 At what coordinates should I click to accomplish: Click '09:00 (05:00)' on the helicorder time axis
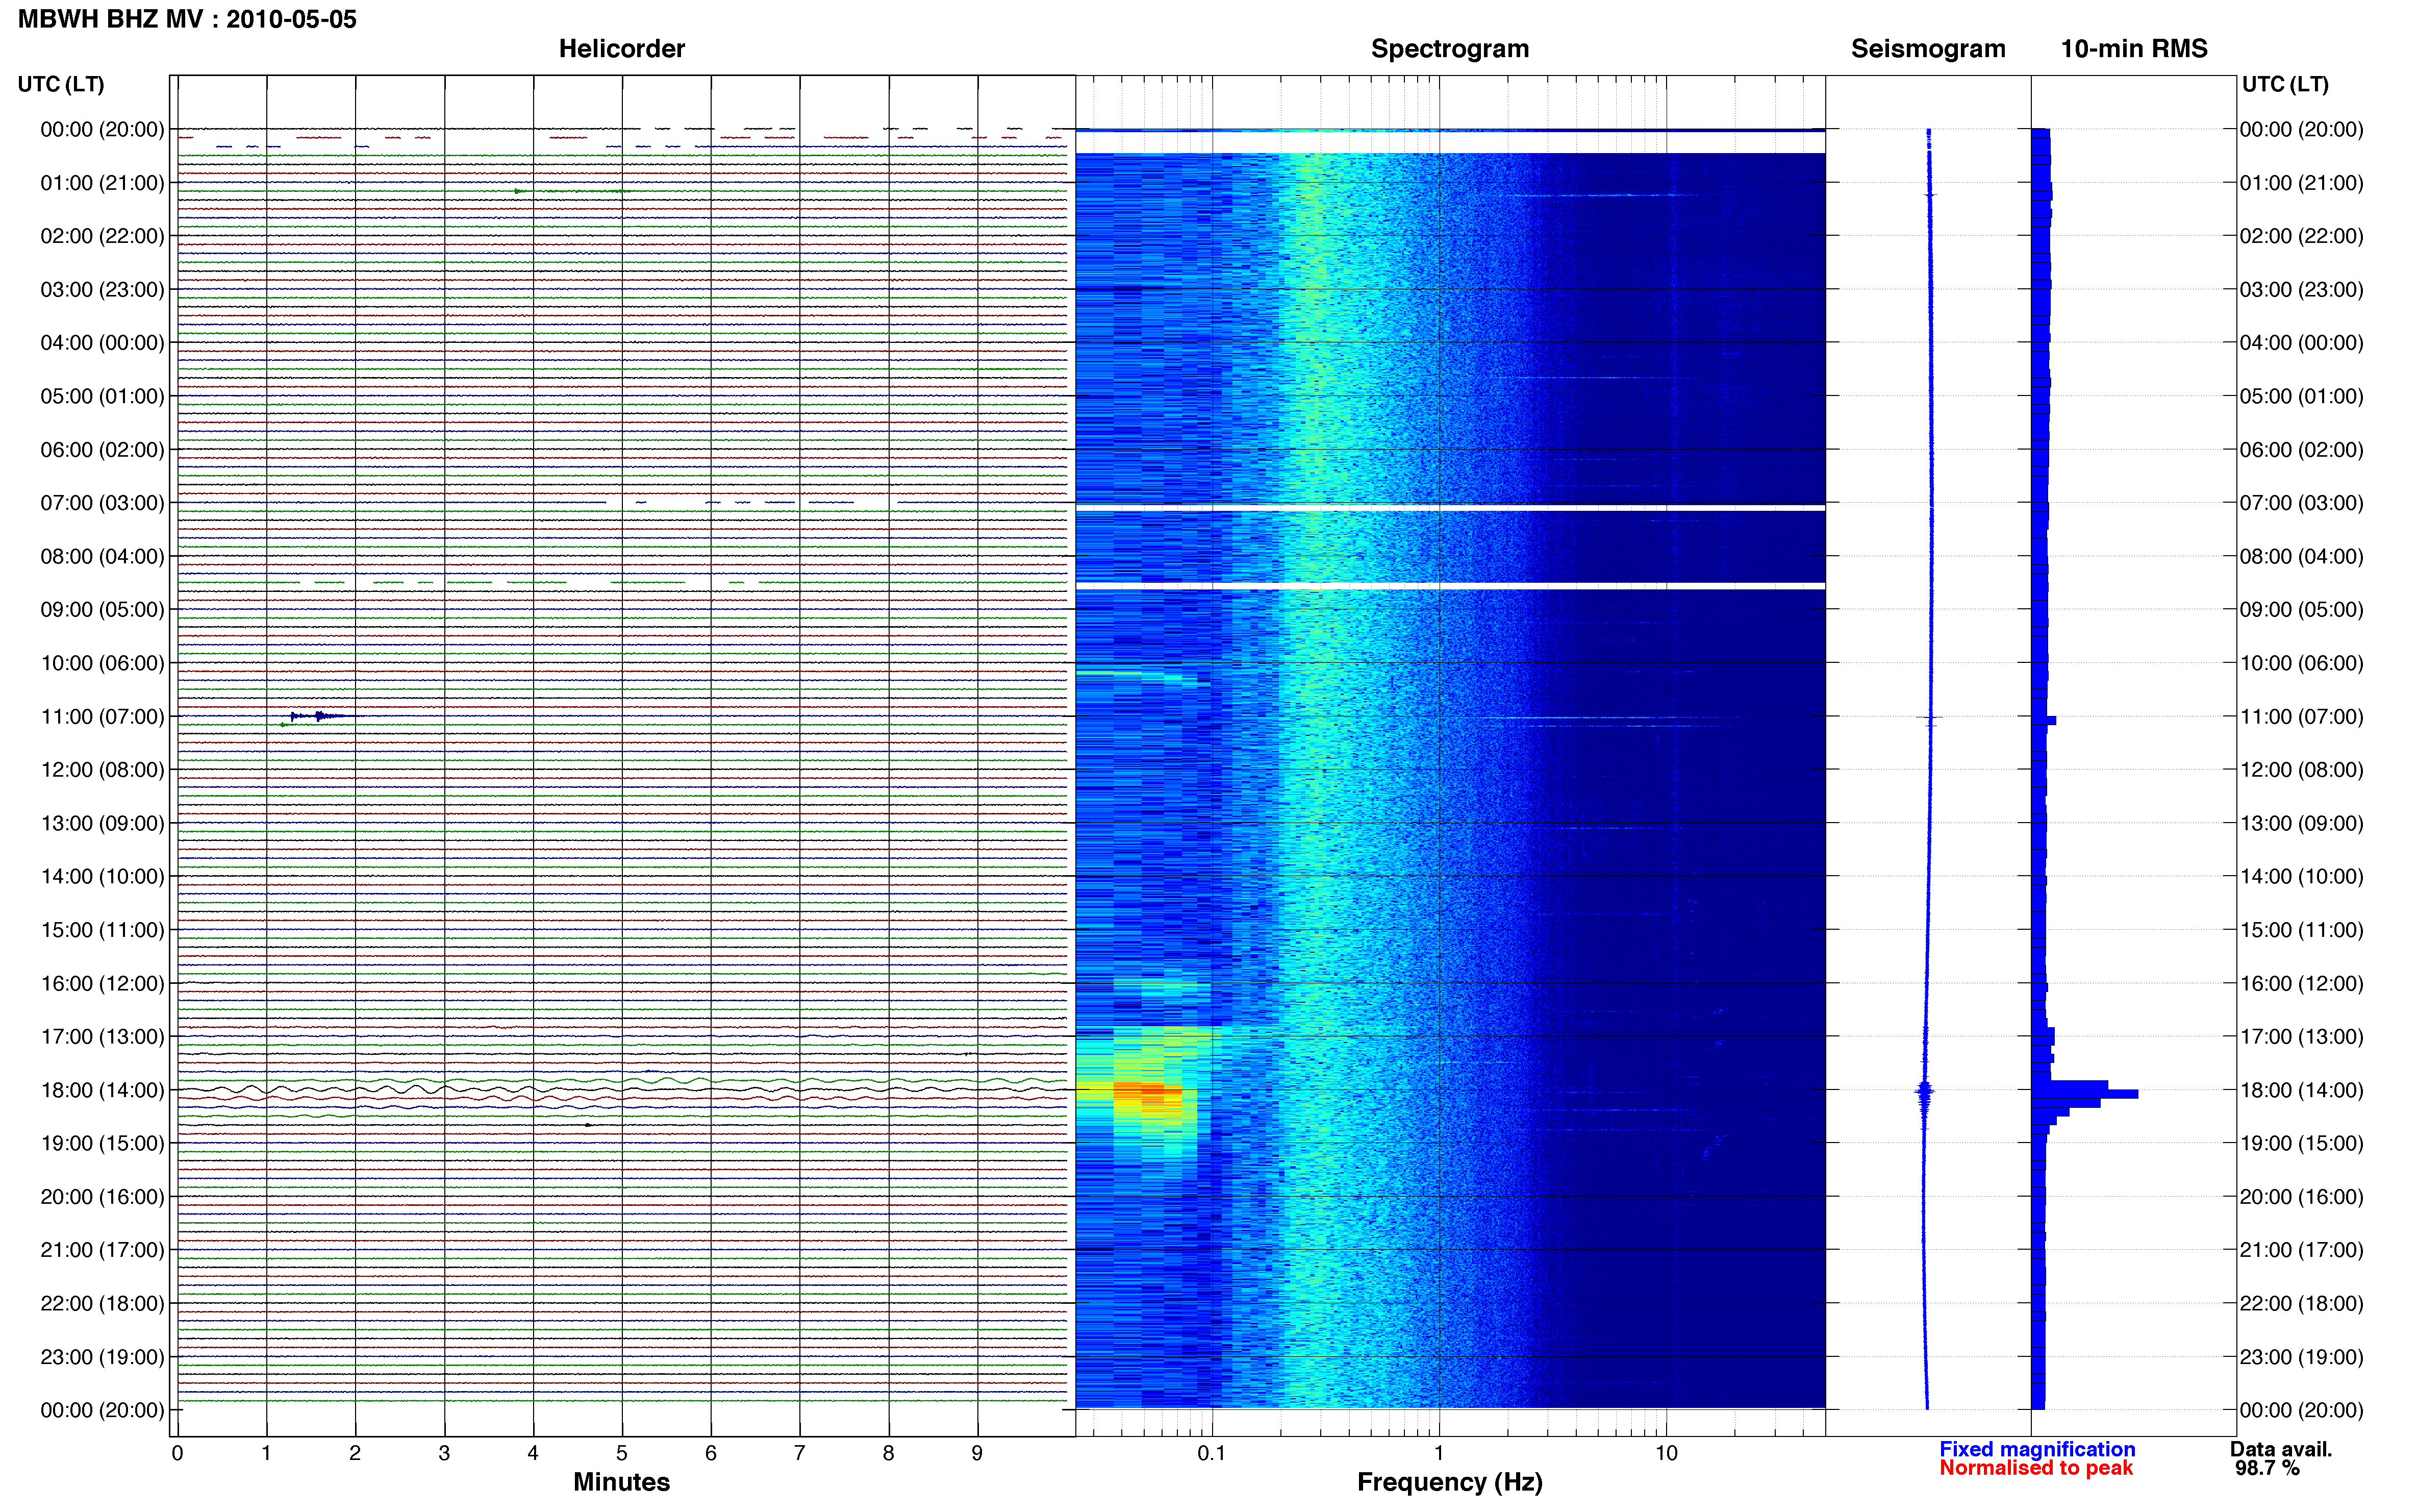coord(102,610)
